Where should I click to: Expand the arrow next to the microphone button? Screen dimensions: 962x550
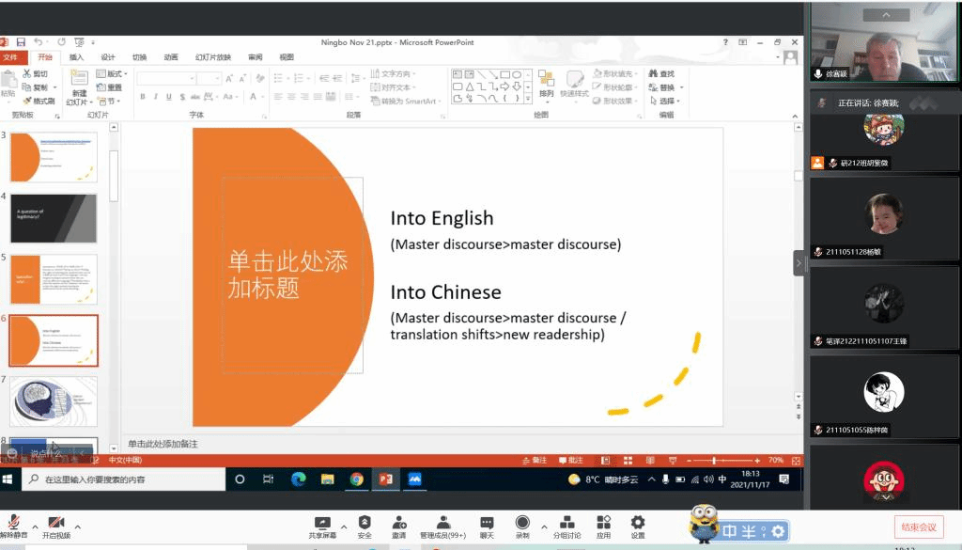coord(35,526)
